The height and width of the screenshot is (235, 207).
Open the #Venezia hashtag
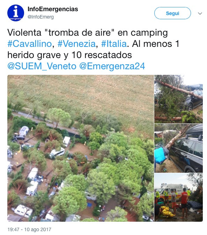[x=76, y=44]
